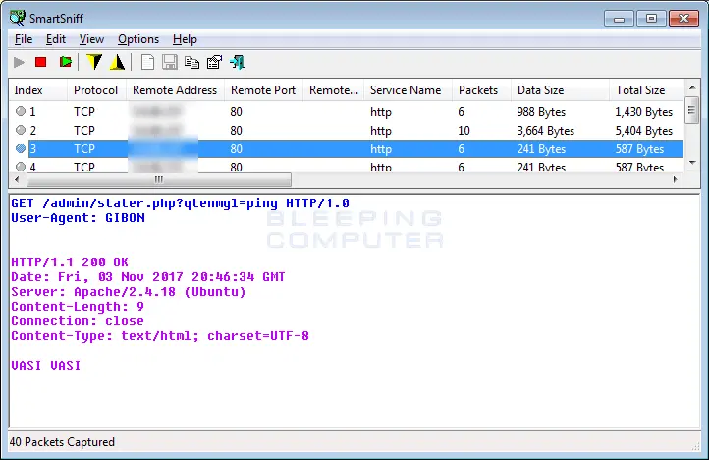Click the list's vertical scrollbar down arrow
Viewport: 709px width, 460px height.
click(x=692, y=163)
